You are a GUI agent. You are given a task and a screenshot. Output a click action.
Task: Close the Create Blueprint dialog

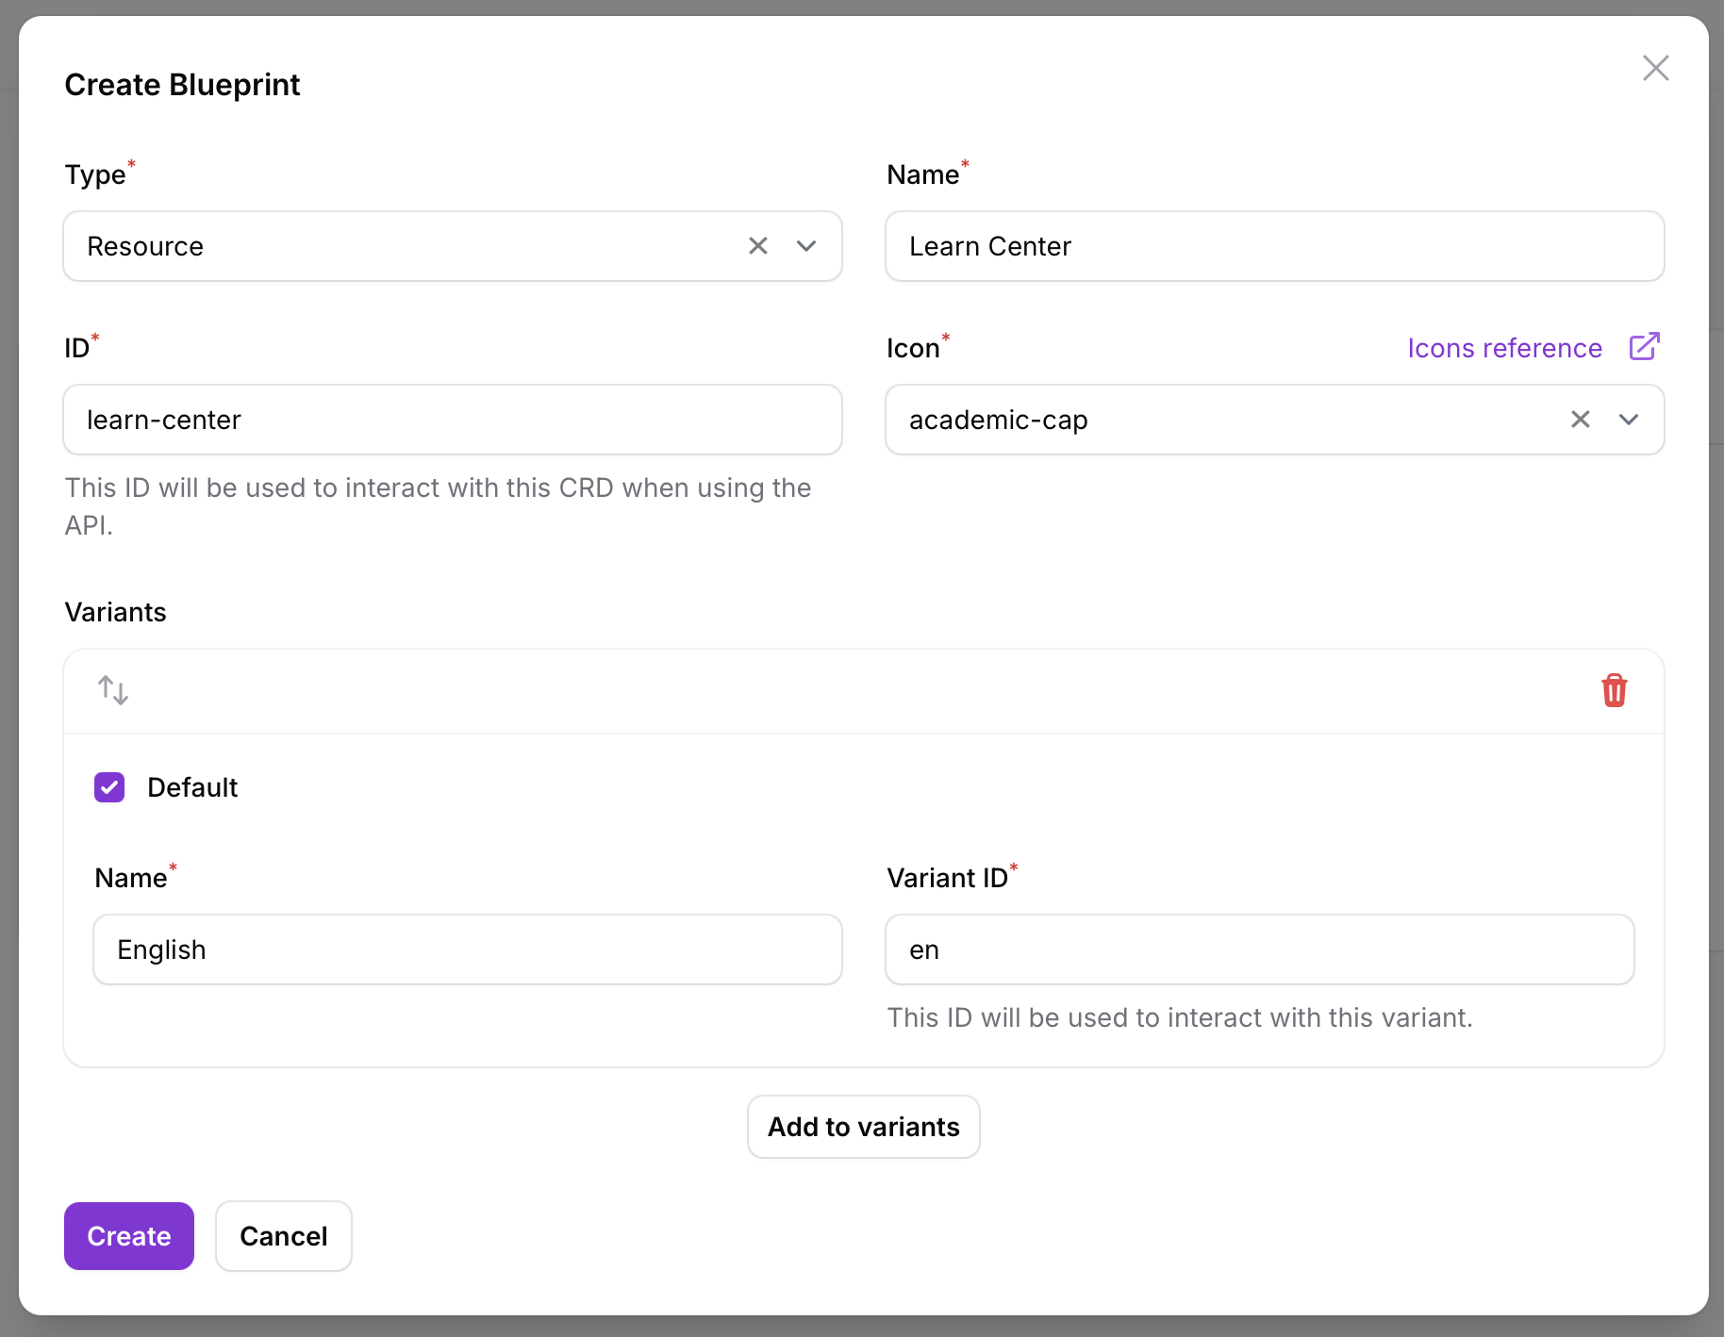point(1657,68)
